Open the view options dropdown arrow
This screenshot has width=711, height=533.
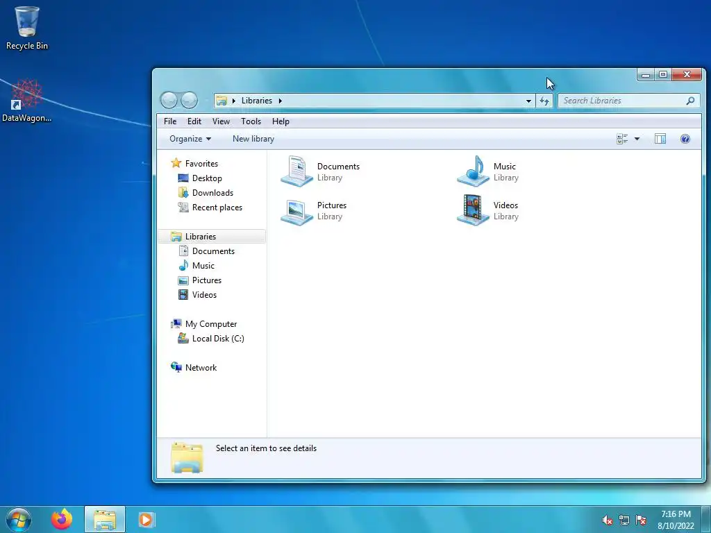tap(637, 139)
